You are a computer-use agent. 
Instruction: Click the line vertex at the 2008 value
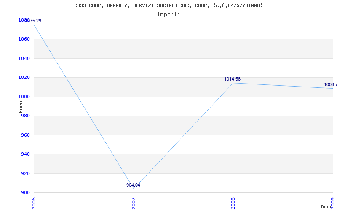point(233,83)
